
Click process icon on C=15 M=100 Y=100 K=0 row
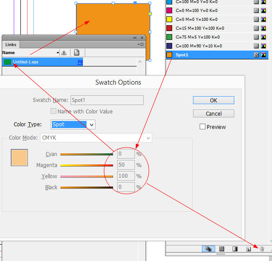click(256, 28)
